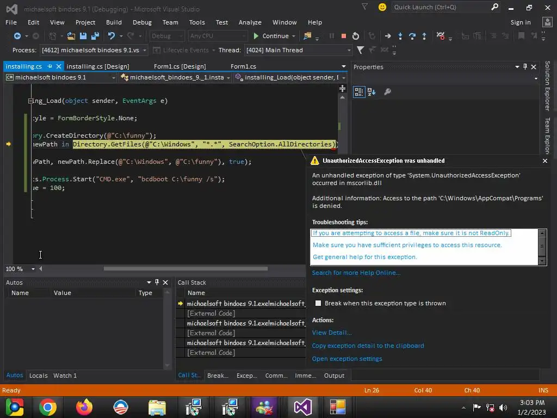
Task: Click the Find in Files toolbar icon
Action: click(x=307, y=36)
